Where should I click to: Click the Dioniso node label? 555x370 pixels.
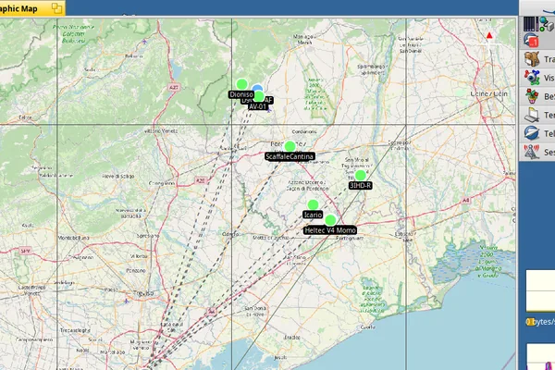click(x=241, y=94)
